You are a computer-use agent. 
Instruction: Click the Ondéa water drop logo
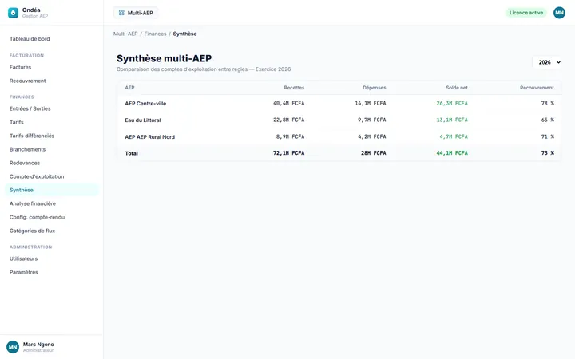click(x=14, y=13)
